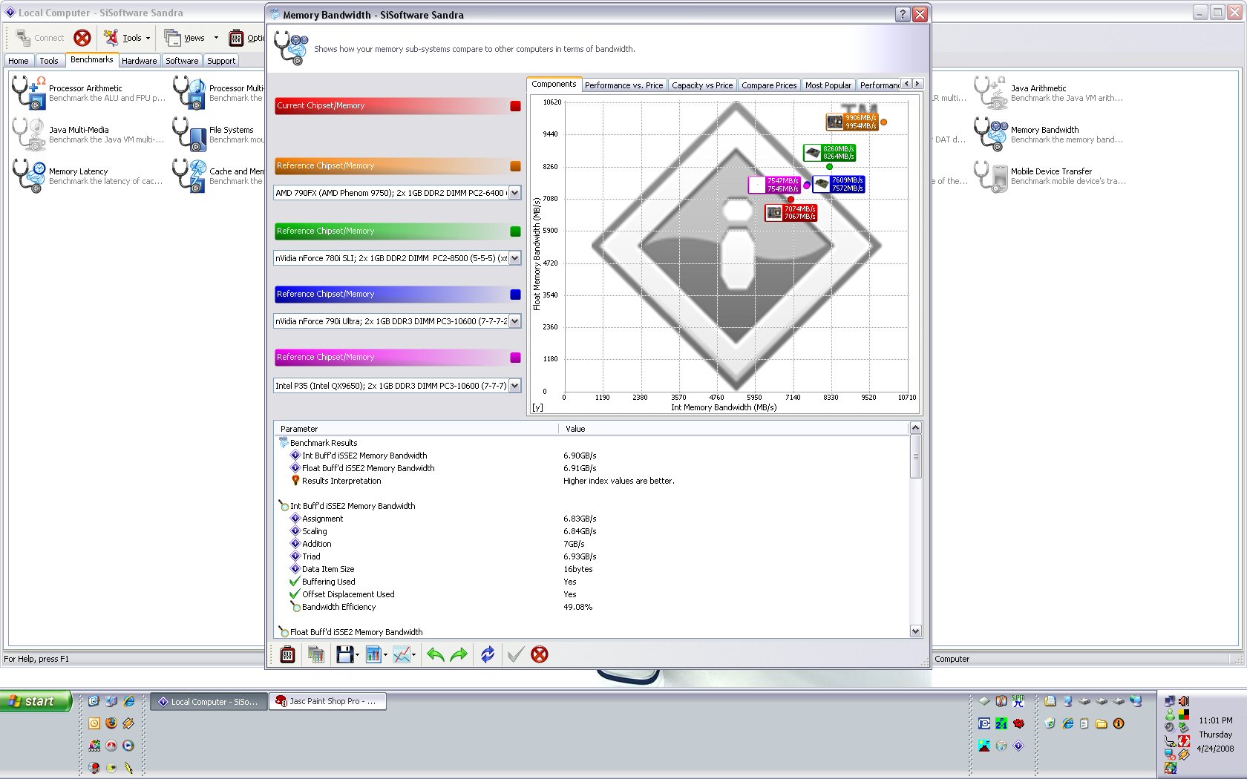Click the copy results icon in bottom toolbar
1247x779 pixels.
[316, 654]
